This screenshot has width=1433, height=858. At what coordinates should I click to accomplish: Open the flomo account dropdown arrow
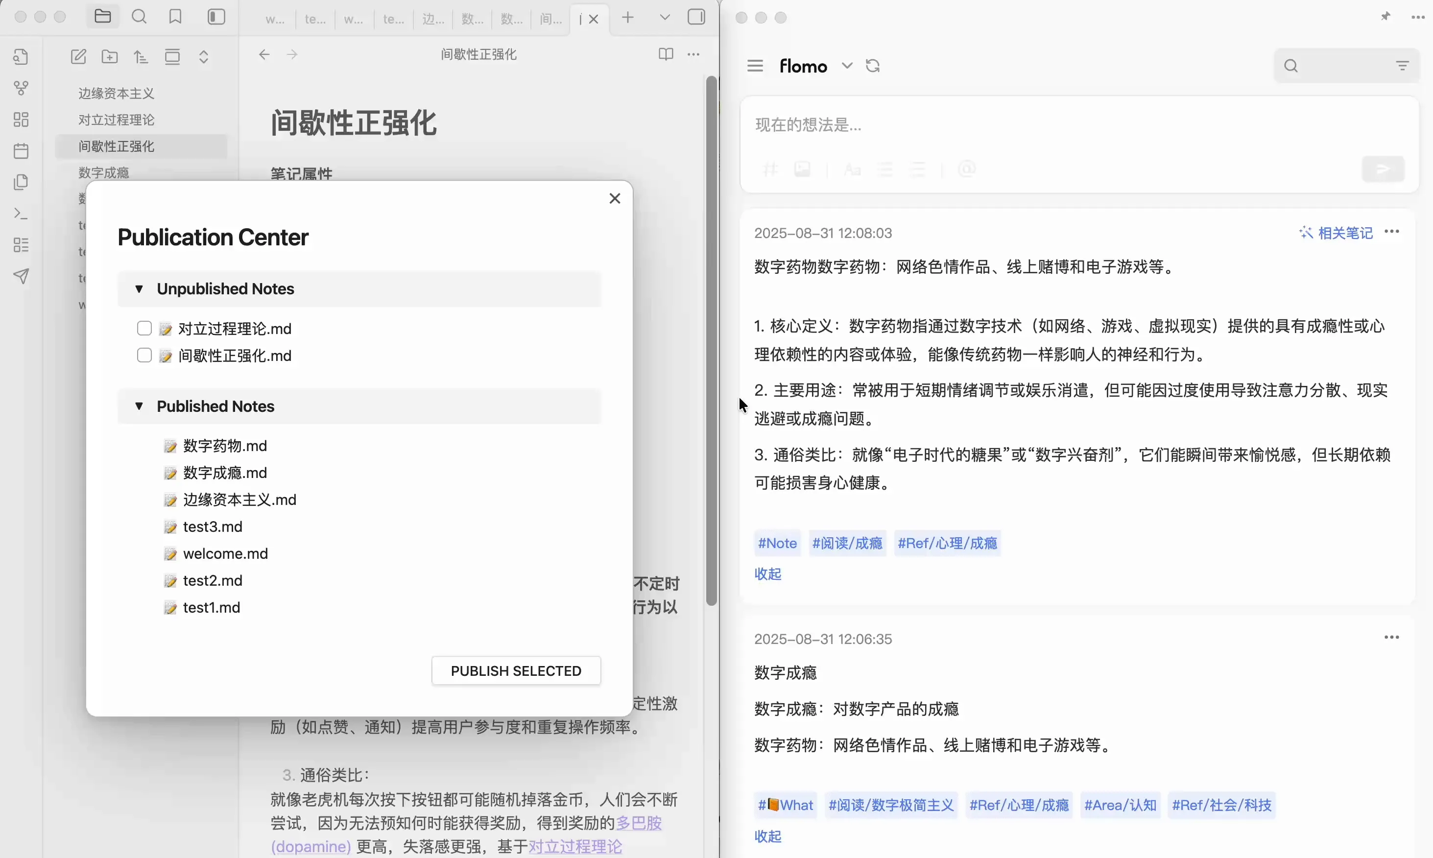point(847,66)
